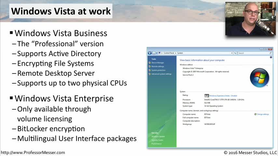Click the Remote Desktop Server bullet
This screenshot has height=156, width=278.
(56, 73)
